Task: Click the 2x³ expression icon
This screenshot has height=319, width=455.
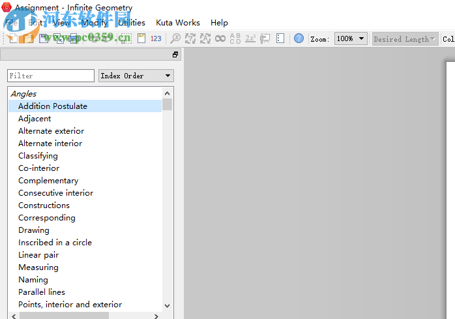Action: click(x=250, y=38)
